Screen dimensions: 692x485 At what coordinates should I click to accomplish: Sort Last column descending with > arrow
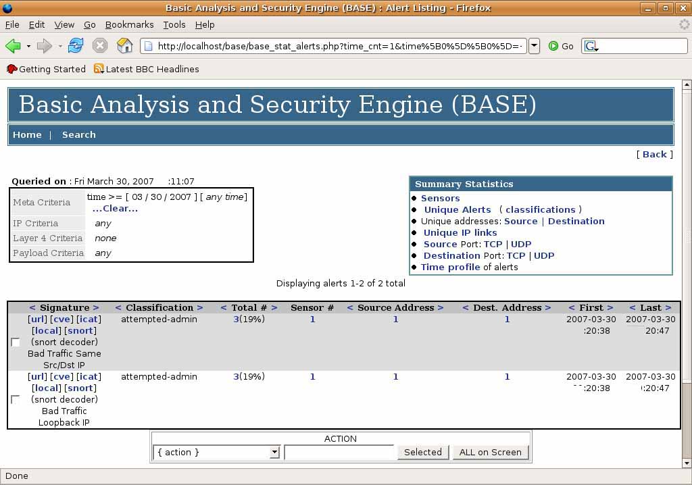(668, 307)
